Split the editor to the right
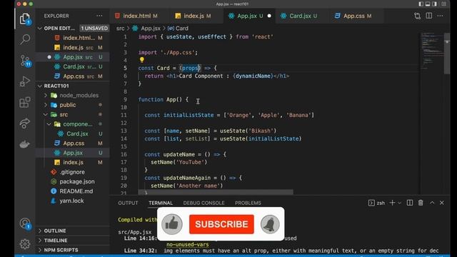Image resolution: width=457 pixels, height=257 pixels. pyautogui.click(x=429, y=16)
